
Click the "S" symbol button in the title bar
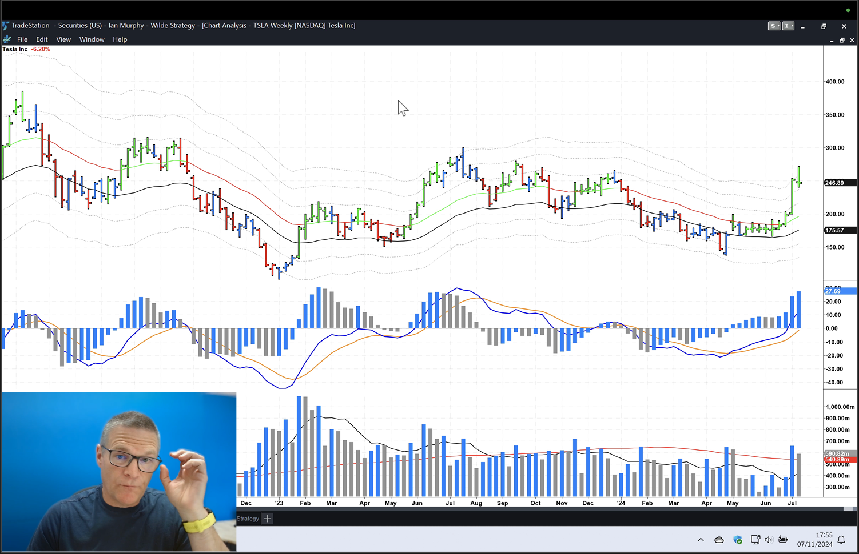point(773,26)
